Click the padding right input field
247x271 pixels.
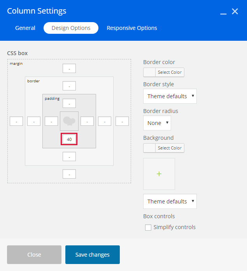[87, 122]
